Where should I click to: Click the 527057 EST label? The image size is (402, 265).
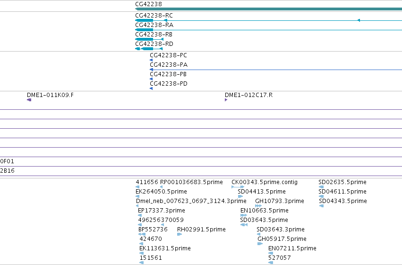click(280, 258)
